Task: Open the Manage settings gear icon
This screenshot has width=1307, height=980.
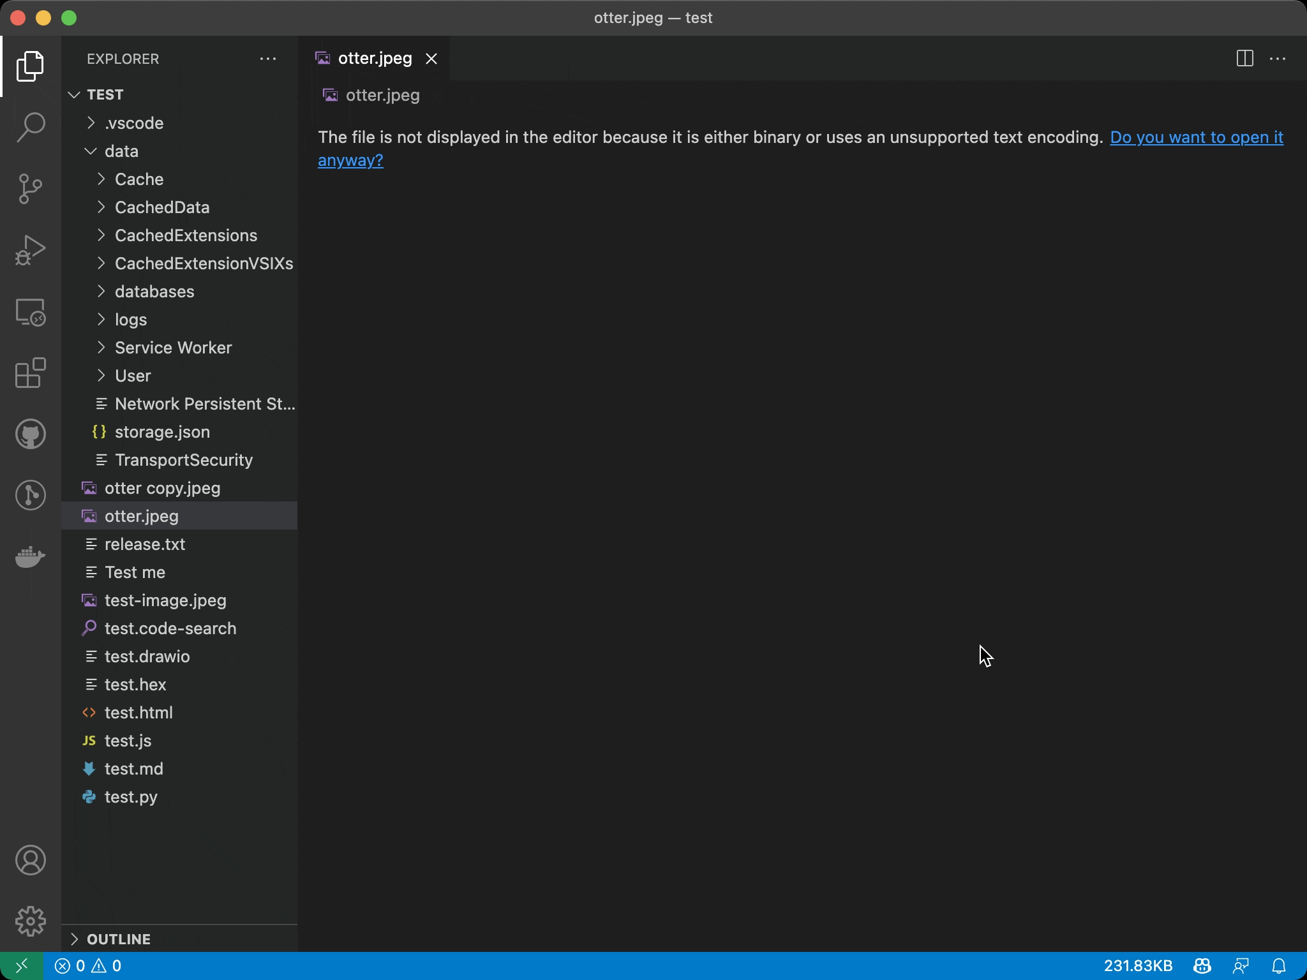Action: (30, 921)
